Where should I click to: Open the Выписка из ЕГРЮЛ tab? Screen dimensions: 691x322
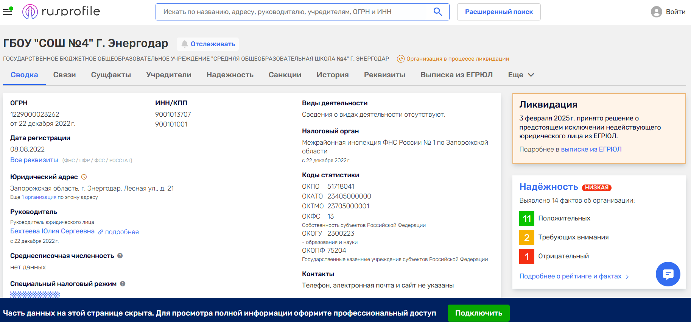click(x=457, y=75)
